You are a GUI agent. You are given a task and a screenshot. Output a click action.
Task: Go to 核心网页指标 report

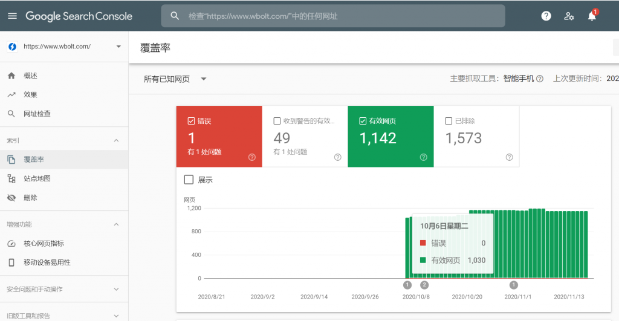click(44, 244)
